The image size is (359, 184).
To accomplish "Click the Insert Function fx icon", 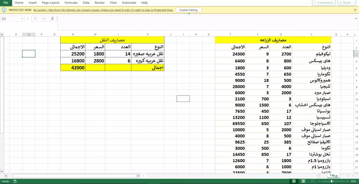I will click(x=52, y=19).
